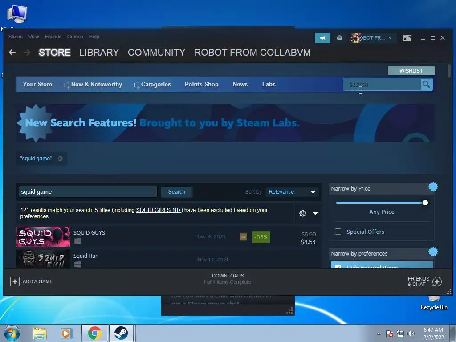
Task: Open the Points Shop link
Action: click(x=202, y=84)
